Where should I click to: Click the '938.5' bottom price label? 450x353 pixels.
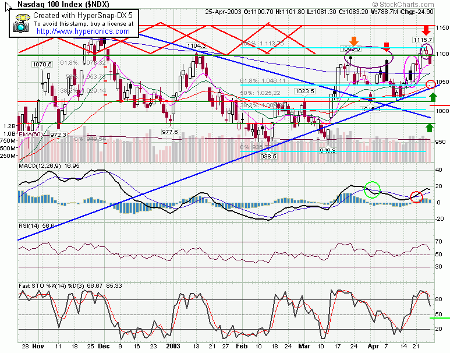[x=268, y=156]
